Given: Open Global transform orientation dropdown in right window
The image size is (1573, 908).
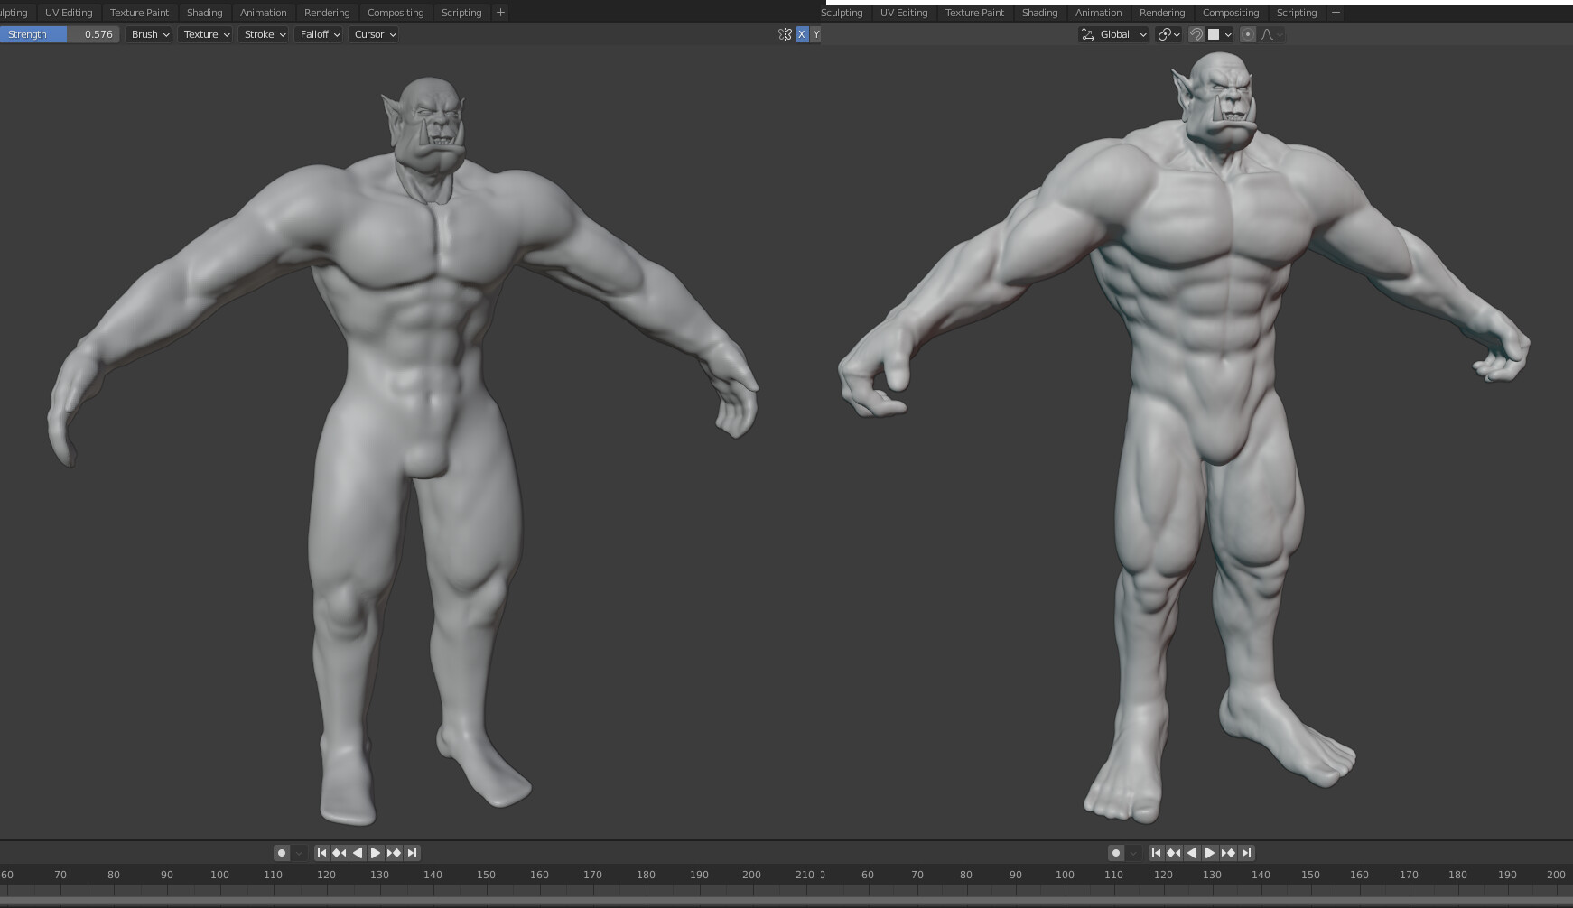Looking at the screenshot, I should [x=1113, y=34].
